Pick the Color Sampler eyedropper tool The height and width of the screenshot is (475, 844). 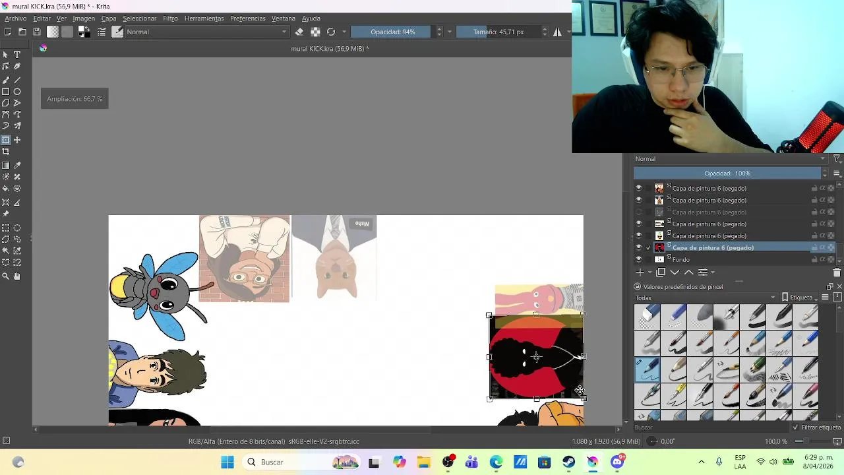(x=17, y=166)
